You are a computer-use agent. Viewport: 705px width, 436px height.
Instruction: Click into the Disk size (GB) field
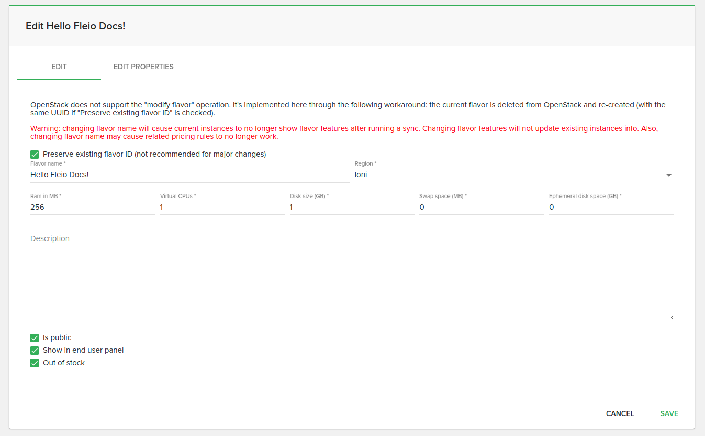pos(352,208)
